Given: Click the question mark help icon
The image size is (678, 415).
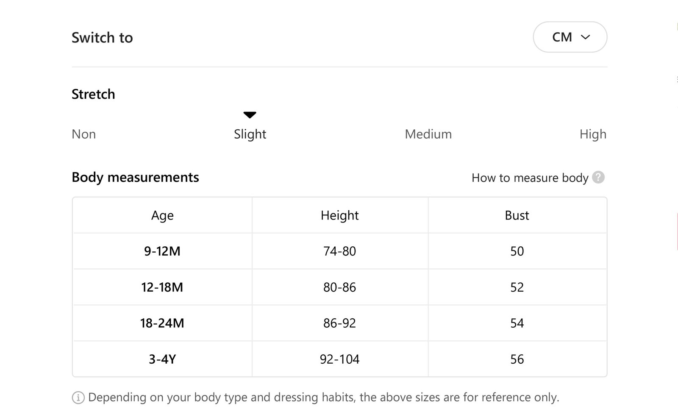Looking at the screenshot, I should [598, 177].
